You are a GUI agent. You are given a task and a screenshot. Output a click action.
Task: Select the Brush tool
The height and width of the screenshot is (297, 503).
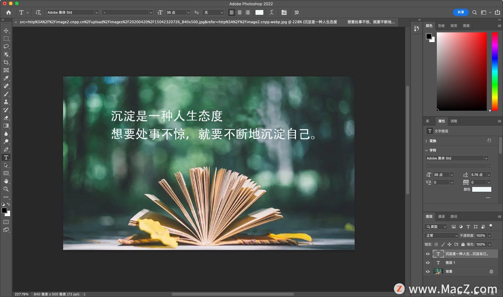pos(6,94)
